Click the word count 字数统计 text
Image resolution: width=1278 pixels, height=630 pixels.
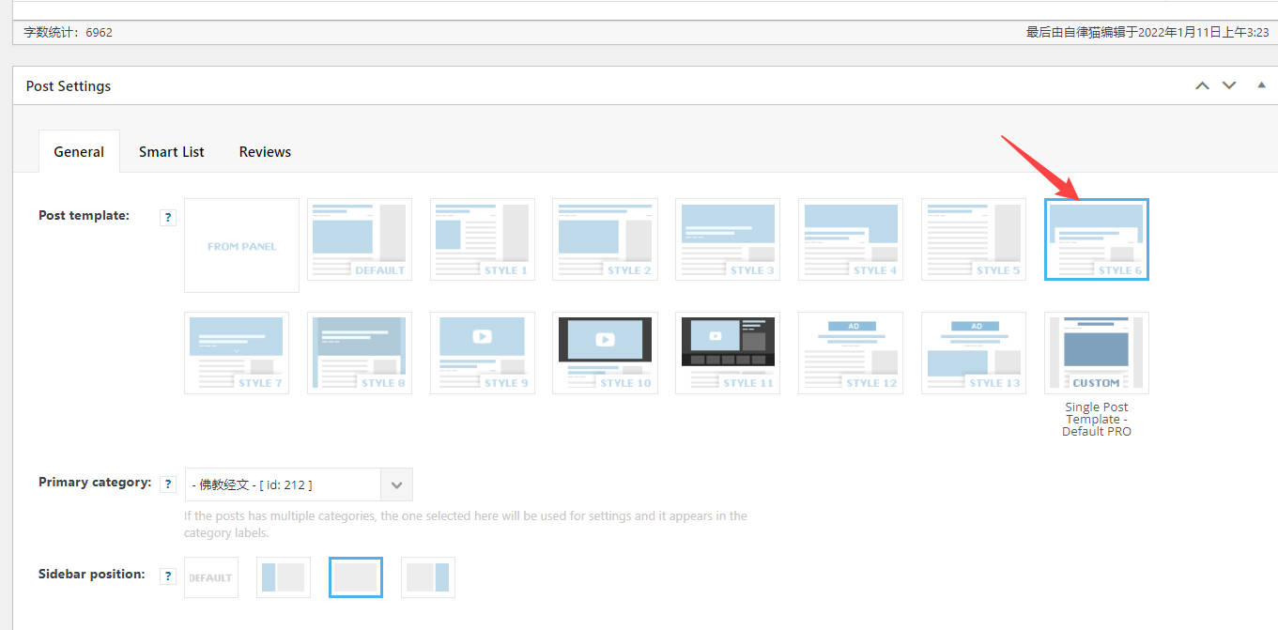tap(68, 32)
